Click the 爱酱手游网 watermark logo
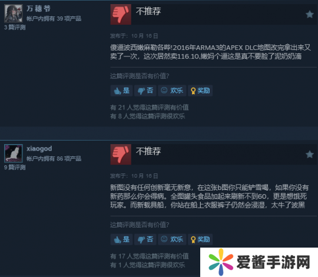Screen dimensions: 318x277 click(259, 262)
